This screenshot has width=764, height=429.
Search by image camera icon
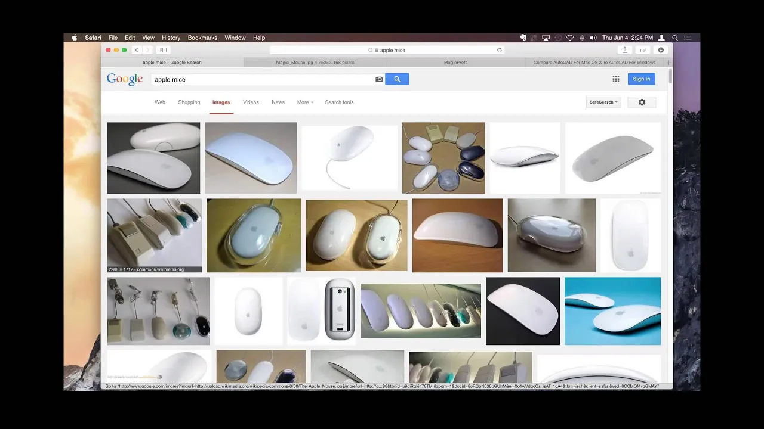coord(378,79)
